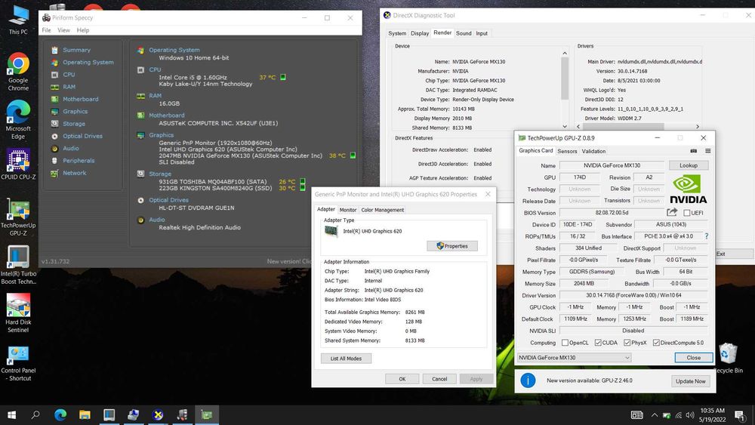Toggle the UEFI checkbox in GPU-Z
Image resolution: width=755 pixels, height=425 pixels.
(x=686, y=213)
